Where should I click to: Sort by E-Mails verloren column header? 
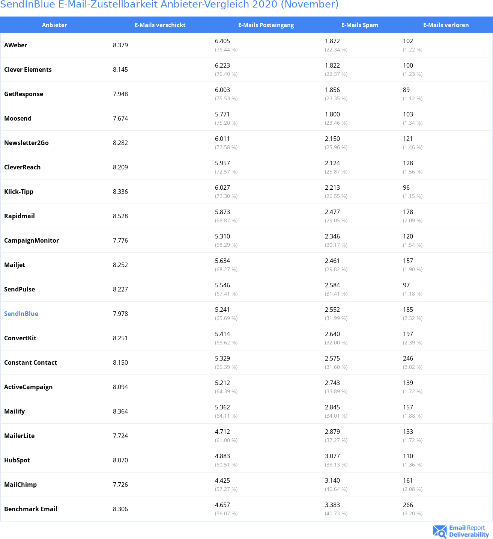click(x=446, y=25)
